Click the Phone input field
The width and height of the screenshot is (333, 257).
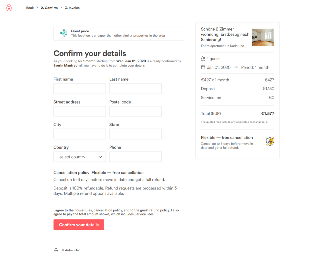[x=135, y=157]
